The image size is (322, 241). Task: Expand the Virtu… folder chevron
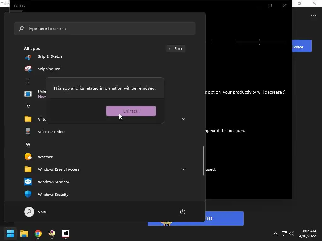coord(184,119)
